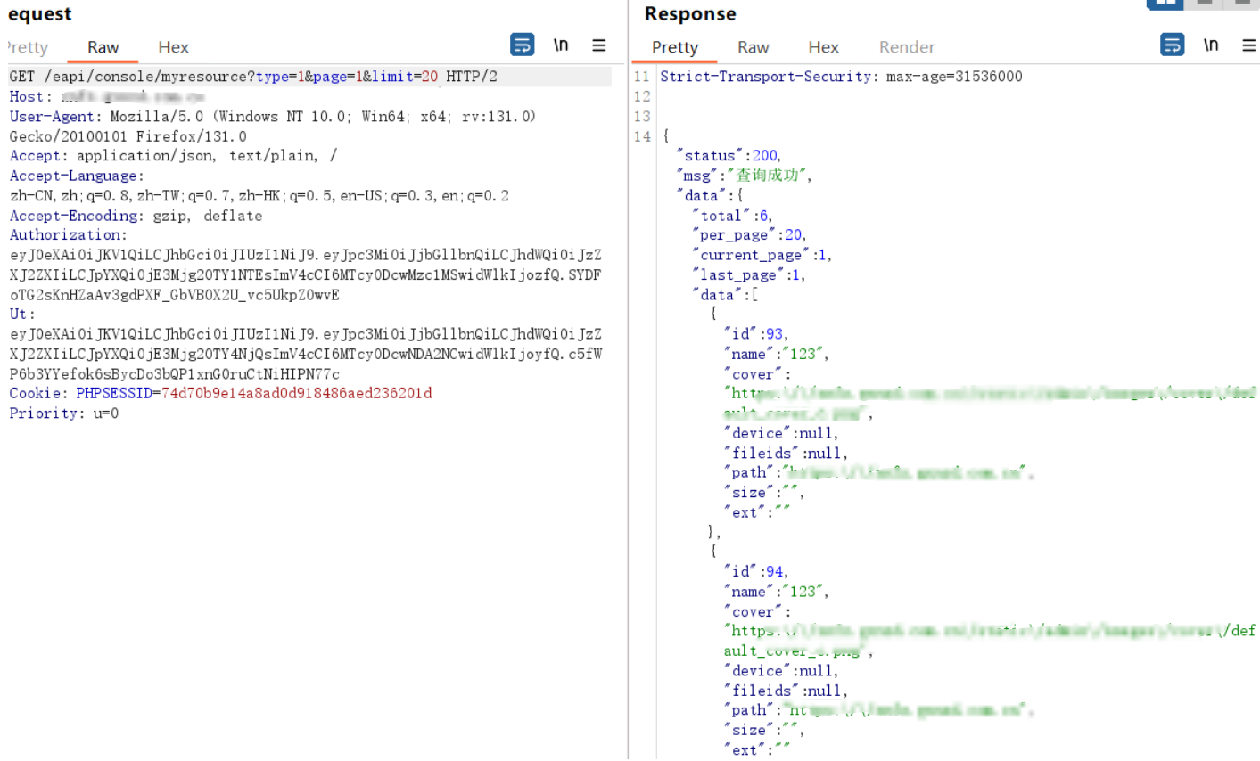This screenshot has width=1260, height=761.
Task: Click the "ext":"" line under id 94
Action: tap(757, 749)
